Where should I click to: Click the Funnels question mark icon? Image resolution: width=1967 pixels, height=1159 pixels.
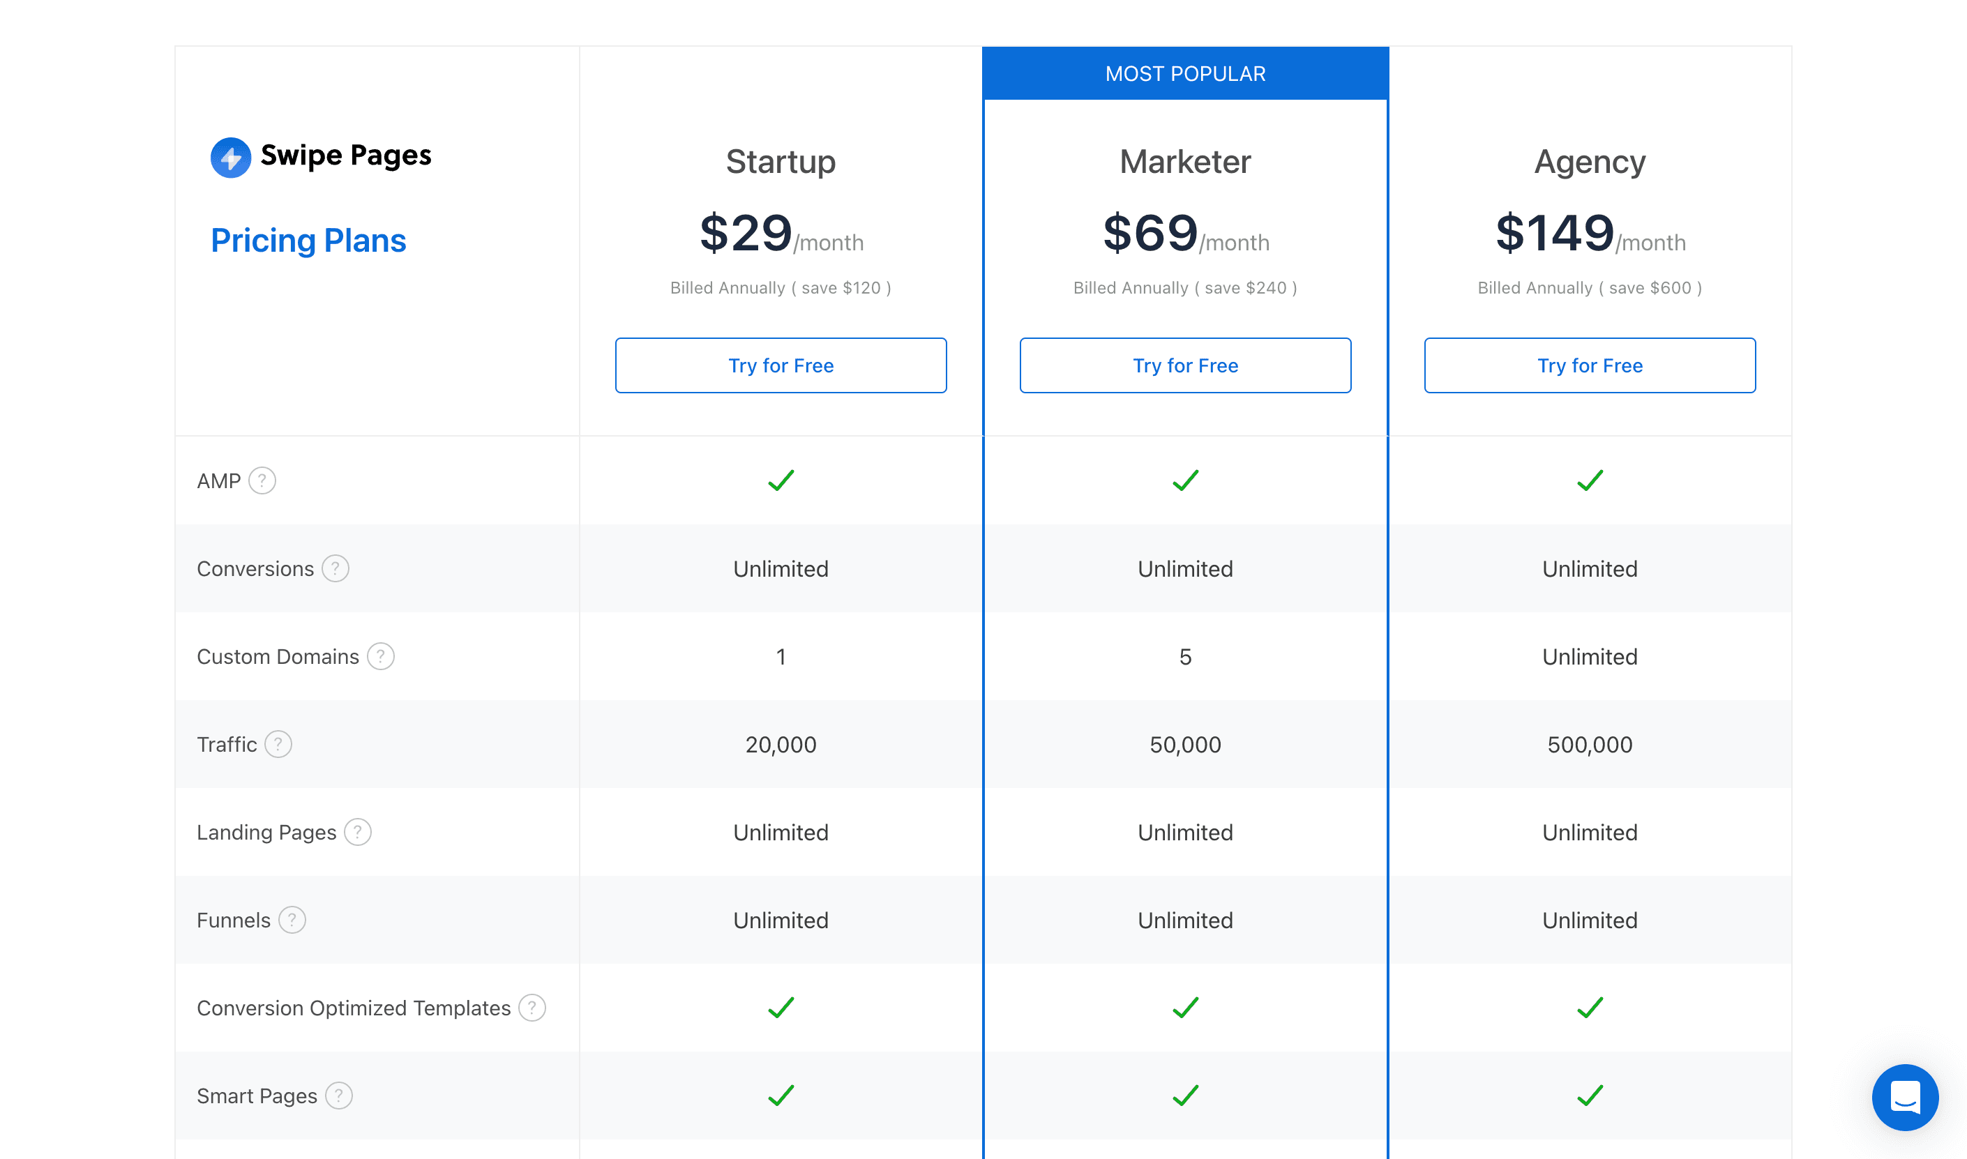click(x=293, y=920)
